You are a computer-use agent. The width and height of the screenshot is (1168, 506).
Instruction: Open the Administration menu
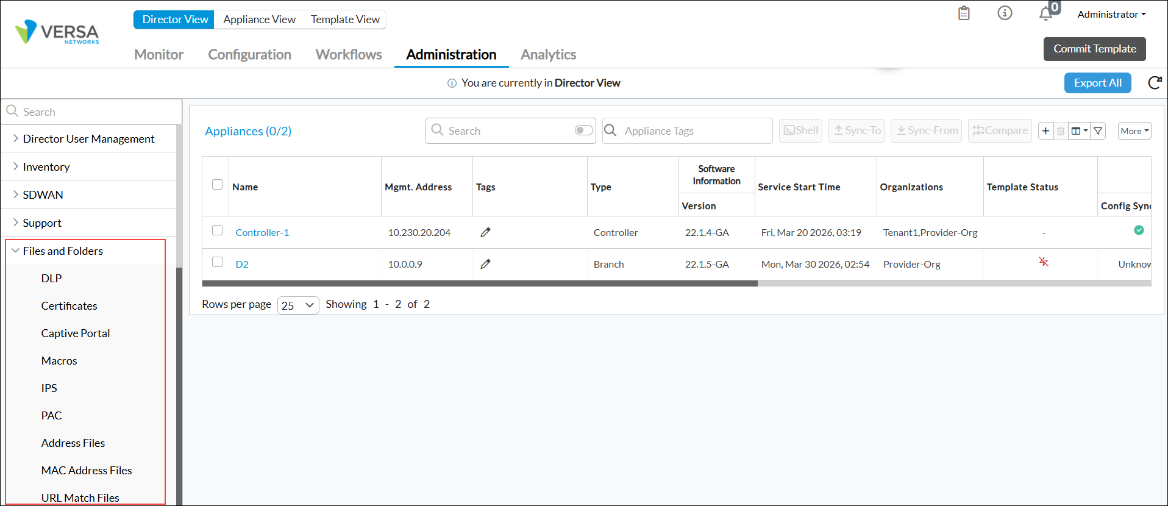coord(451,54)
